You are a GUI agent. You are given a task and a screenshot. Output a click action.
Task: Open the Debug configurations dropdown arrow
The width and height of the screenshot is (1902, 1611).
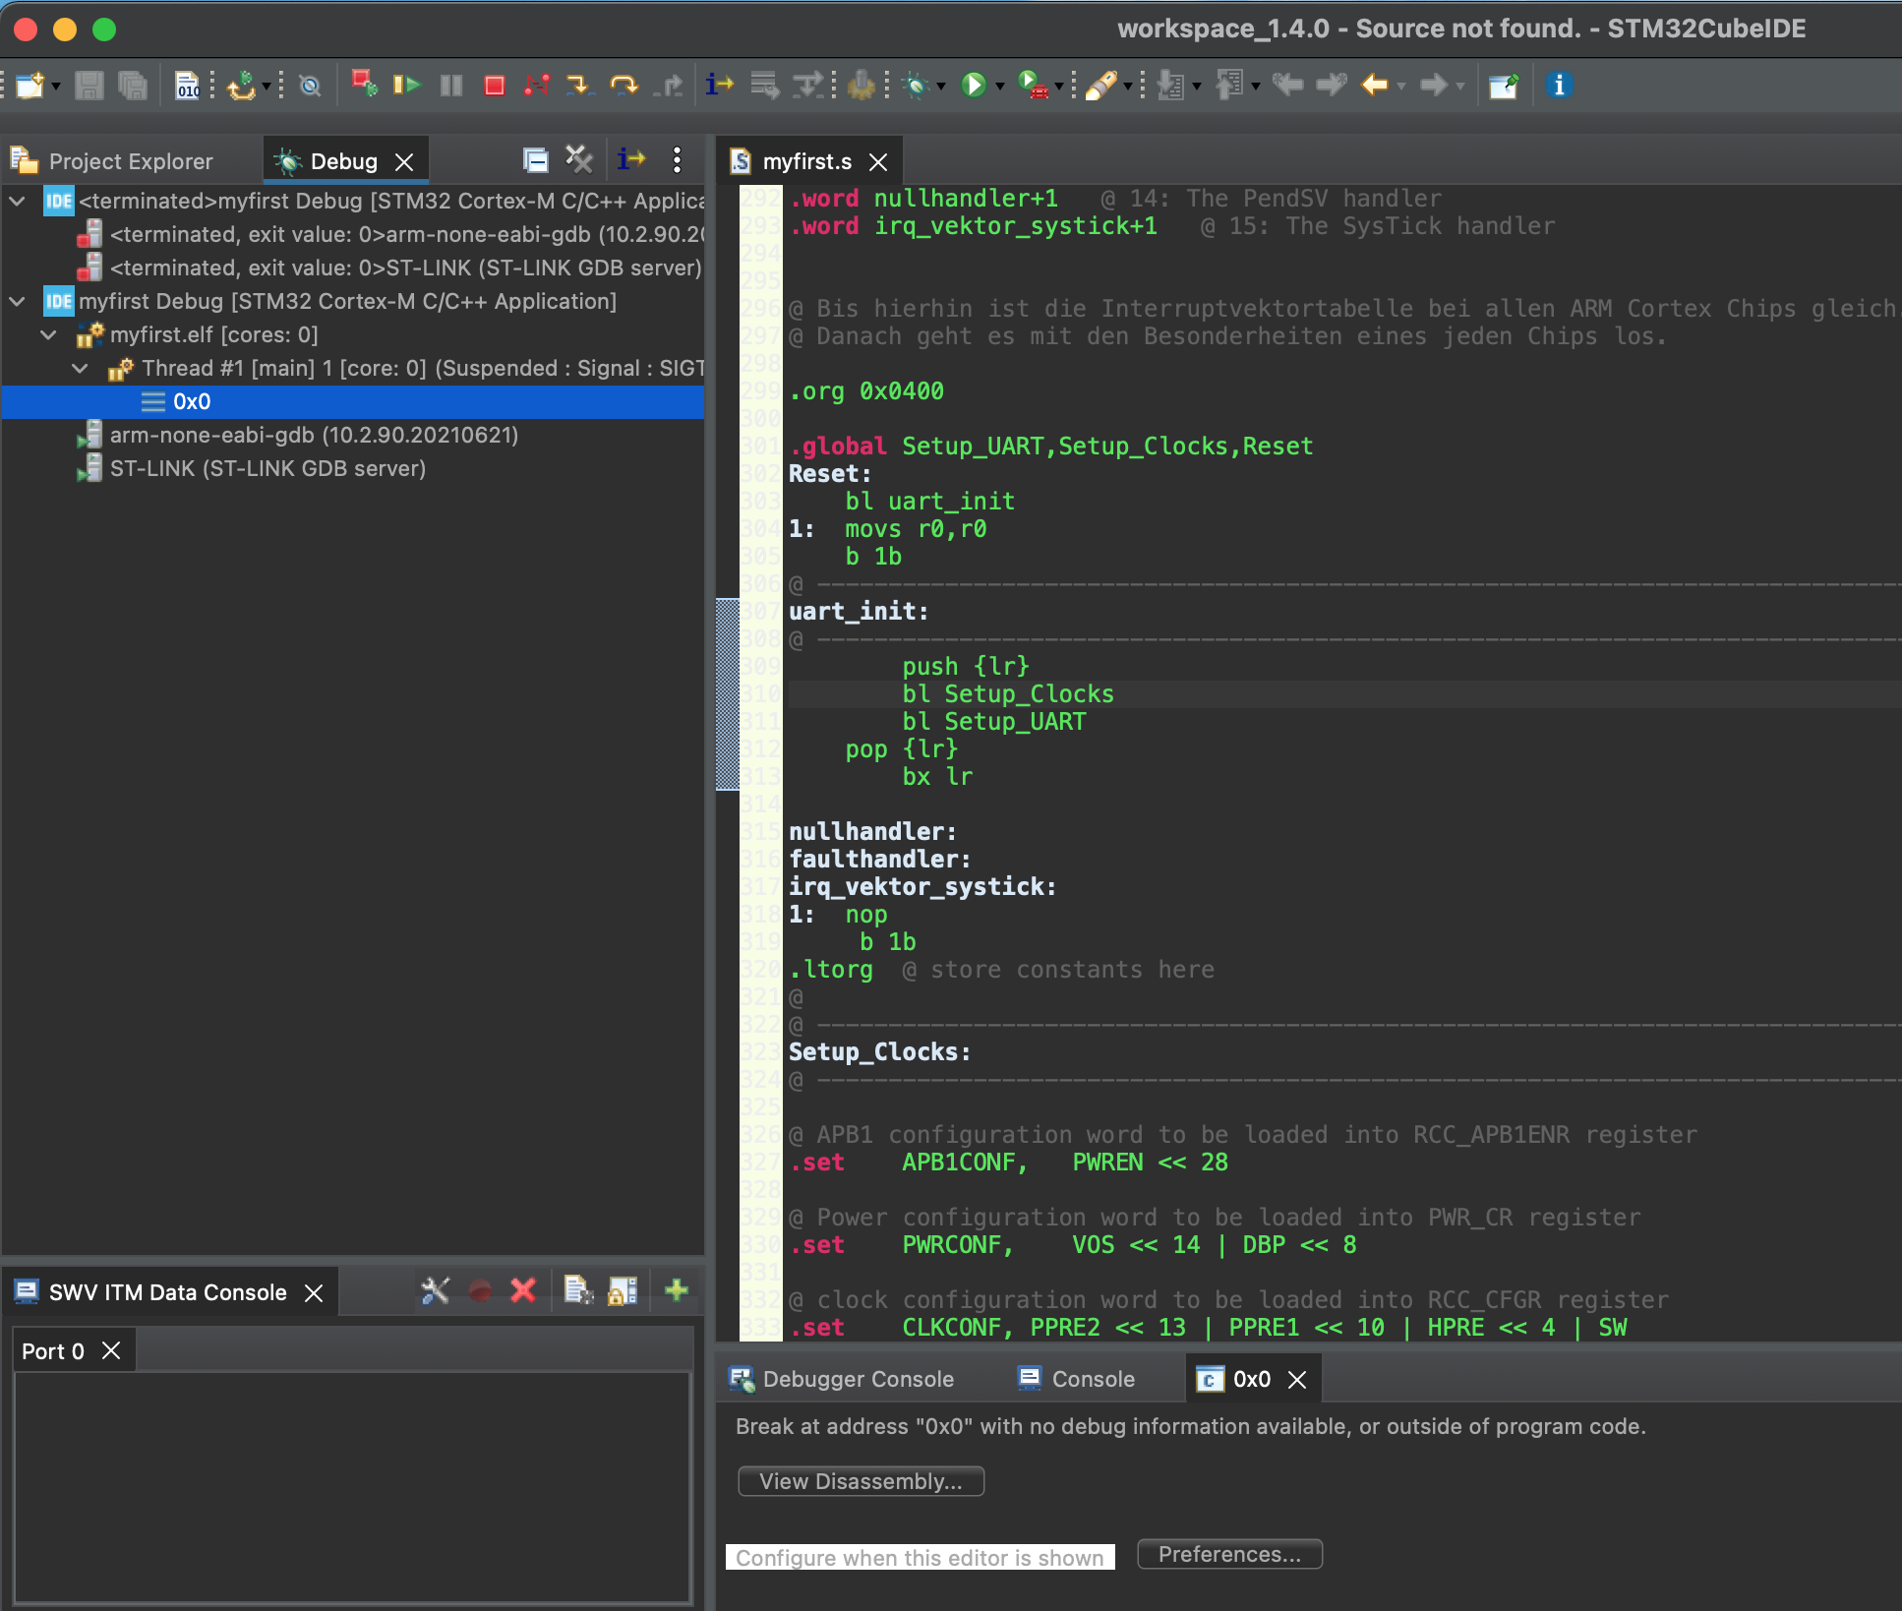pyautogui.click(x=941, y=87)
